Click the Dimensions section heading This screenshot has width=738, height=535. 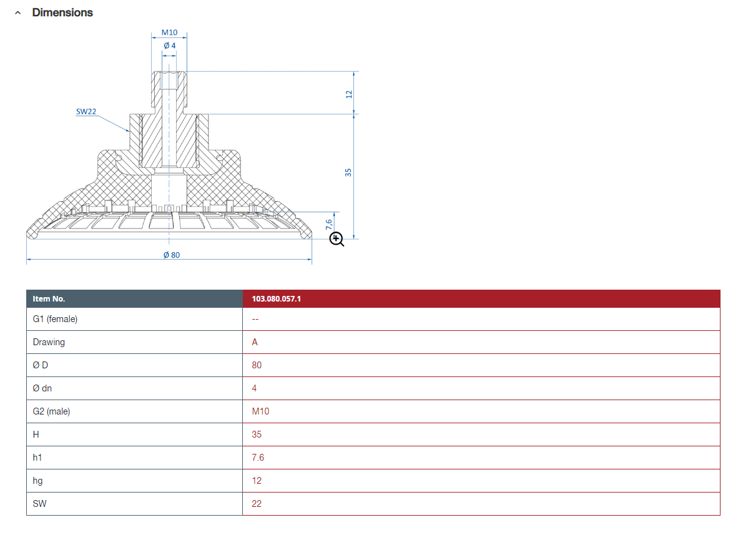(x=62, y=12)
